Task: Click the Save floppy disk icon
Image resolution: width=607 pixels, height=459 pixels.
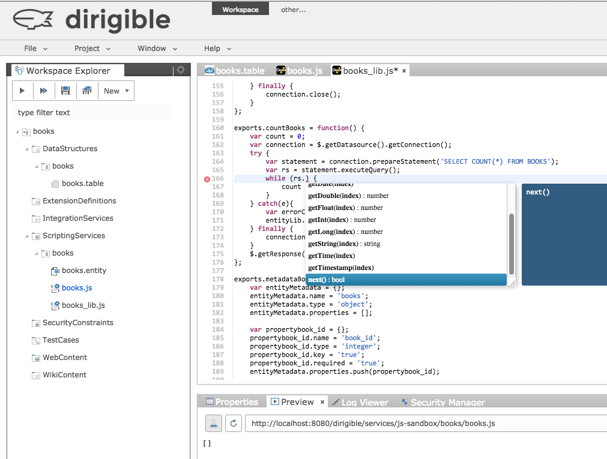Action: pyautogui.click(x=65, y=91)
